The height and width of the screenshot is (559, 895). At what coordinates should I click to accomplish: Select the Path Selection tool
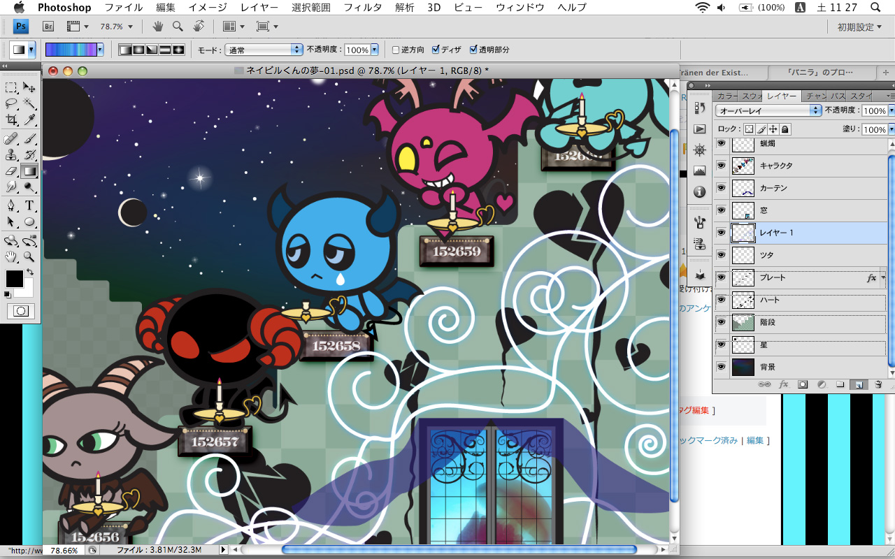pyautogui.click(x=11, y=222)
